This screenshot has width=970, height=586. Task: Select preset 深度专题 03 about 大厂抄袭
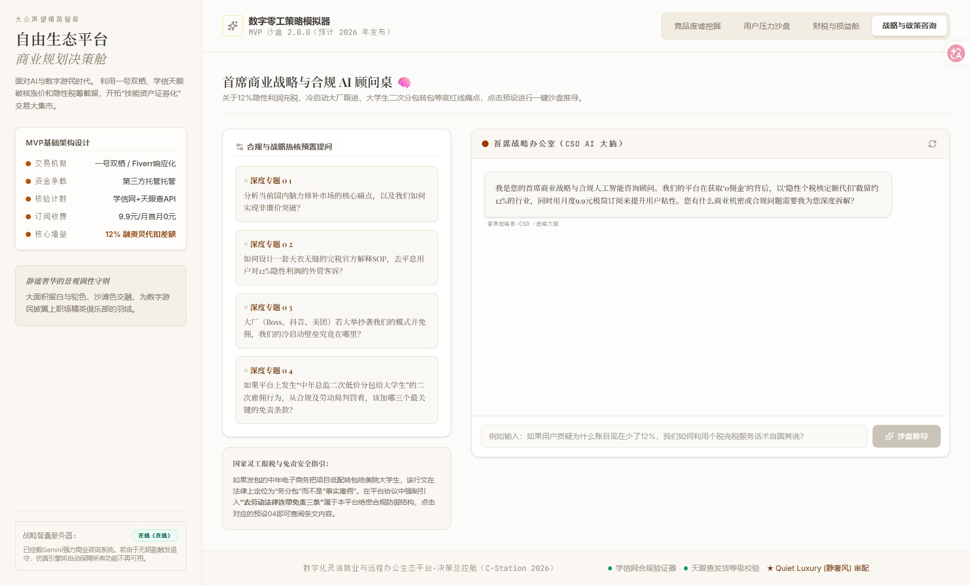pyautogui.click(x=336, y=321)
